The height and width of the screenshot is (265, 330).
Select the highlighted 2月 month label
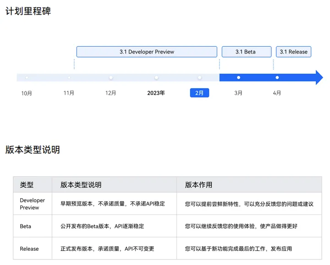[199, 93]
